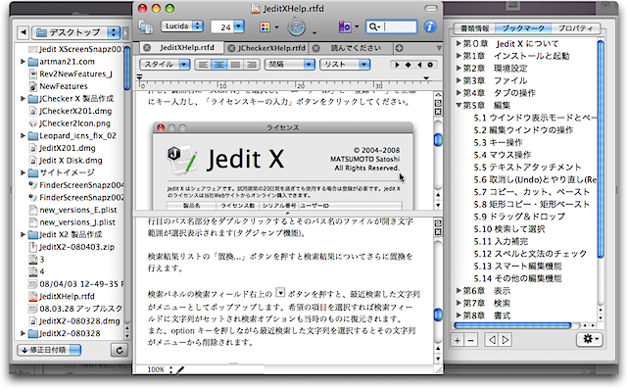Open the デスクトップ folder popup

click(76, 32)
